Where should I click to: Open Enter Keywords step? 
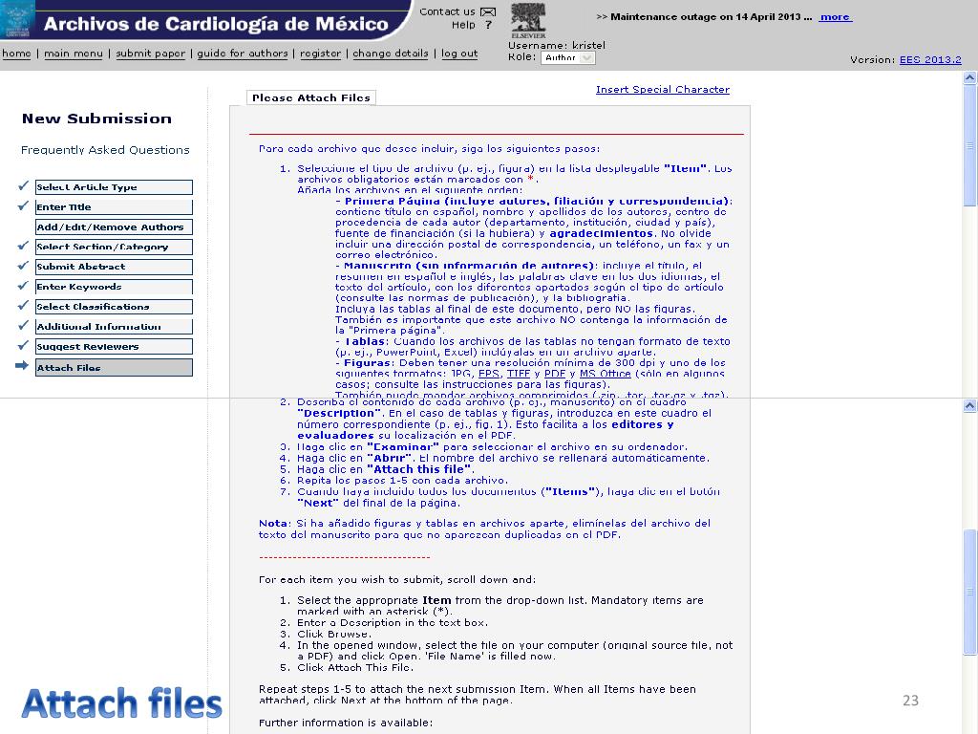tap(114, 287)
